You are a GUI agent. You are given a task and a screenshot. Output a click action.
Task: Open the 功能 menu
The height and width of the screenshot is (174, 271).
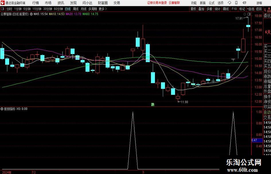click(x=194, y=3)
